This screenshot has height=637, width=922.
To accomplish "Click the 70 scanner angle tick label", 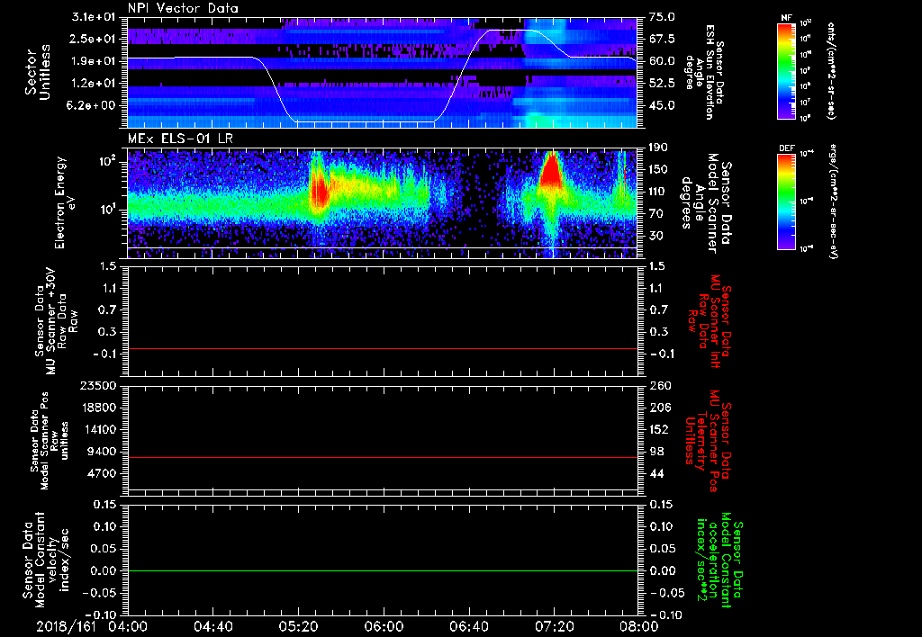I will (x=655, y=214).
